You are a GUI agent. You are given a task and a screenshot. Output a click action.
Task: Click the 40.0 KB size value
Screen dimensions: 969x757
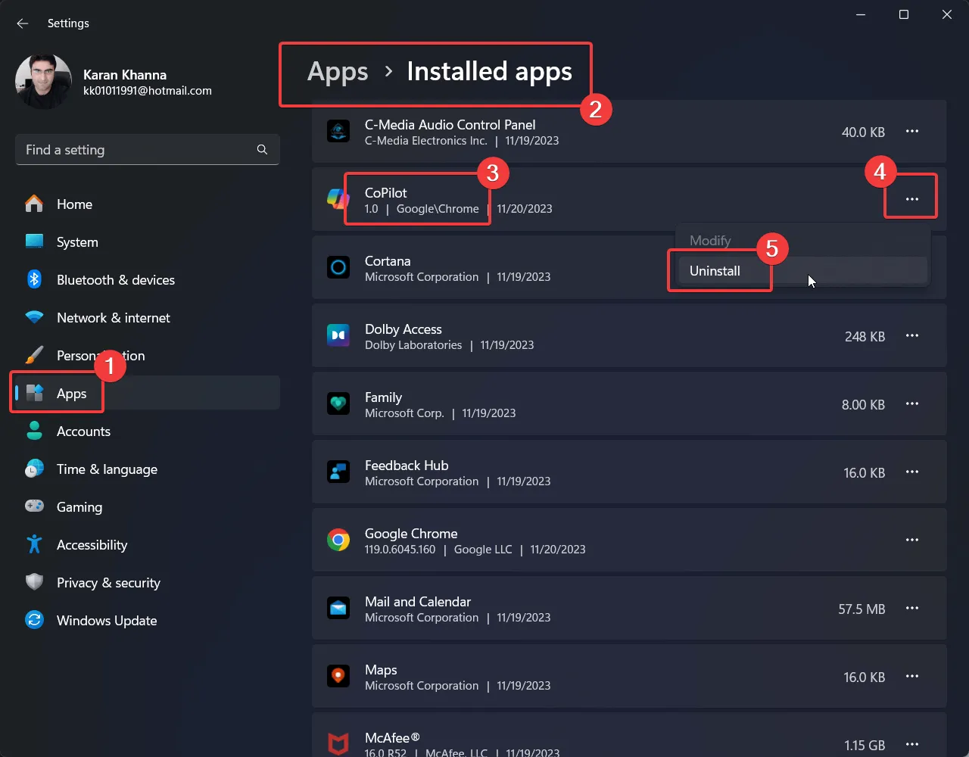pos(863,132)
